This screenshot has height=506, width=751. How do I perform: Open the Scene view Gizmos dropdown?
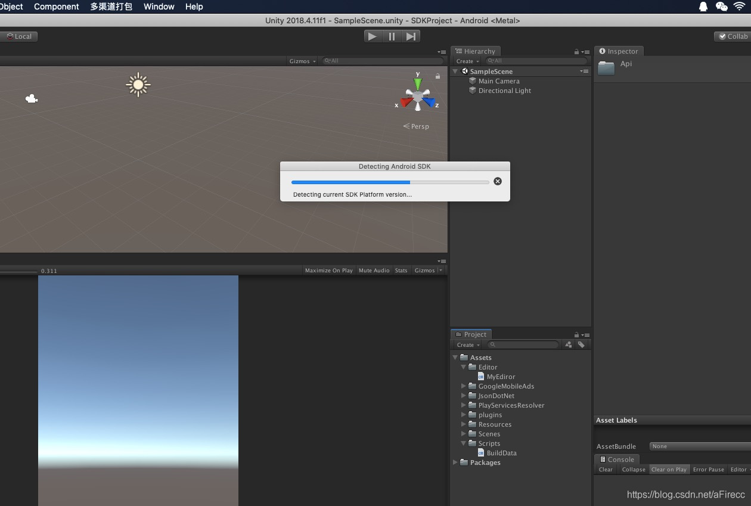coord(302,61)
